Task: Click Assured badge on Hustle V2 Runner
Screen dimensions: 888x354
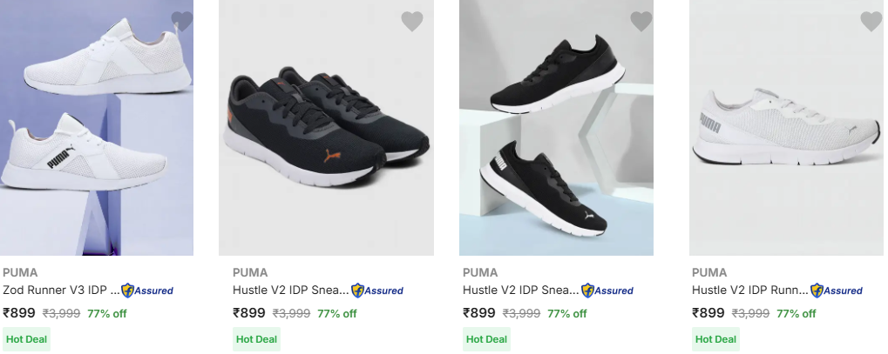Action: 836,291
